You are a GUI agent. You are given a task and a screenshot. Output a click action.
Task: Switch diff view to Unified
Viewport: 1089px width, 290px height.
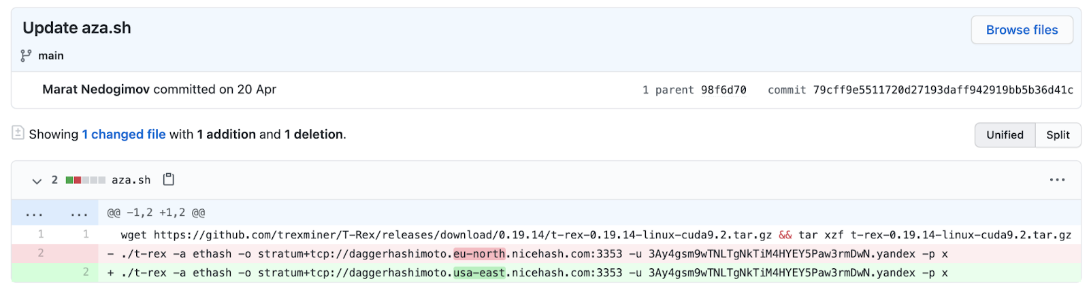click(1005, 134)
